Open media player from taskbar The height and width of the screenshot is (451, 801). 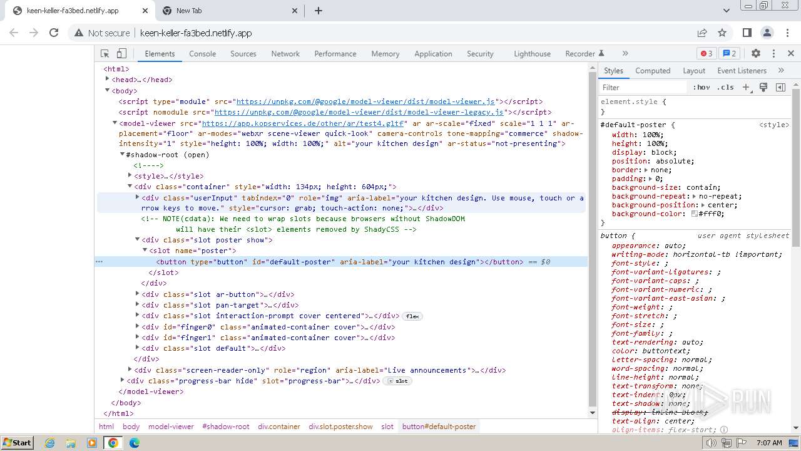coord(92,443)
